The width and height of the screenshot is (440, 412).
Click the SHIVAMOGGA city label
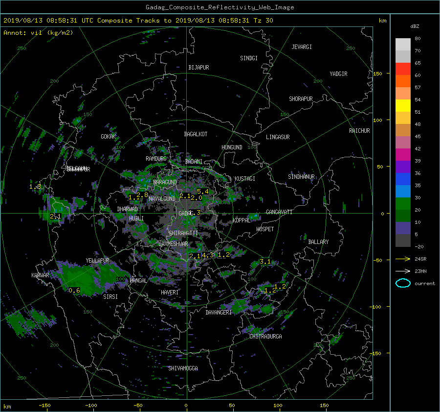pyautogui.click(x=183, y=368)
